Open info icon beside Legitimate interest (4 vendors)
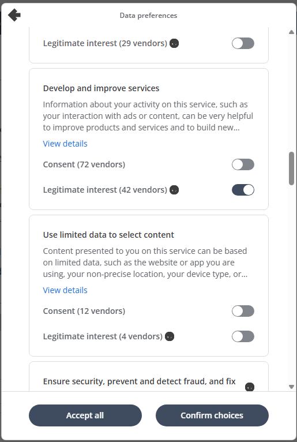Image resolution: width=297 pixels, height=442 pixels. coord(170,336)
